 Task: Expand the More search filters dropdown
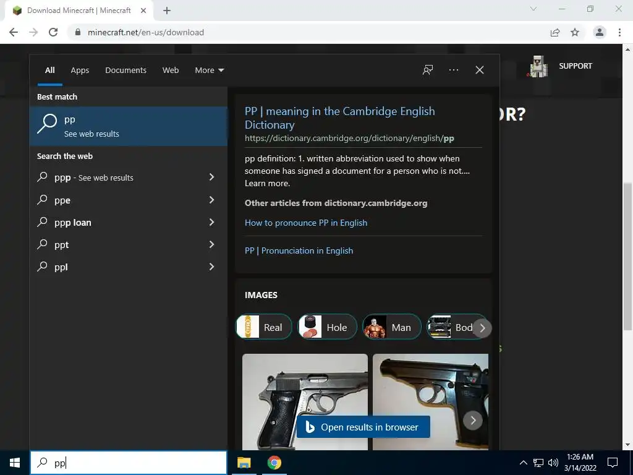(x=209, y=71)
